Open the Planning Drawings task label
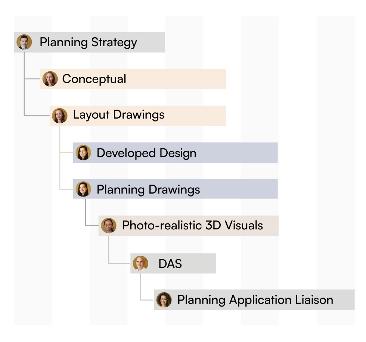Viewport: 366px width, 342px height. [148, 189]
